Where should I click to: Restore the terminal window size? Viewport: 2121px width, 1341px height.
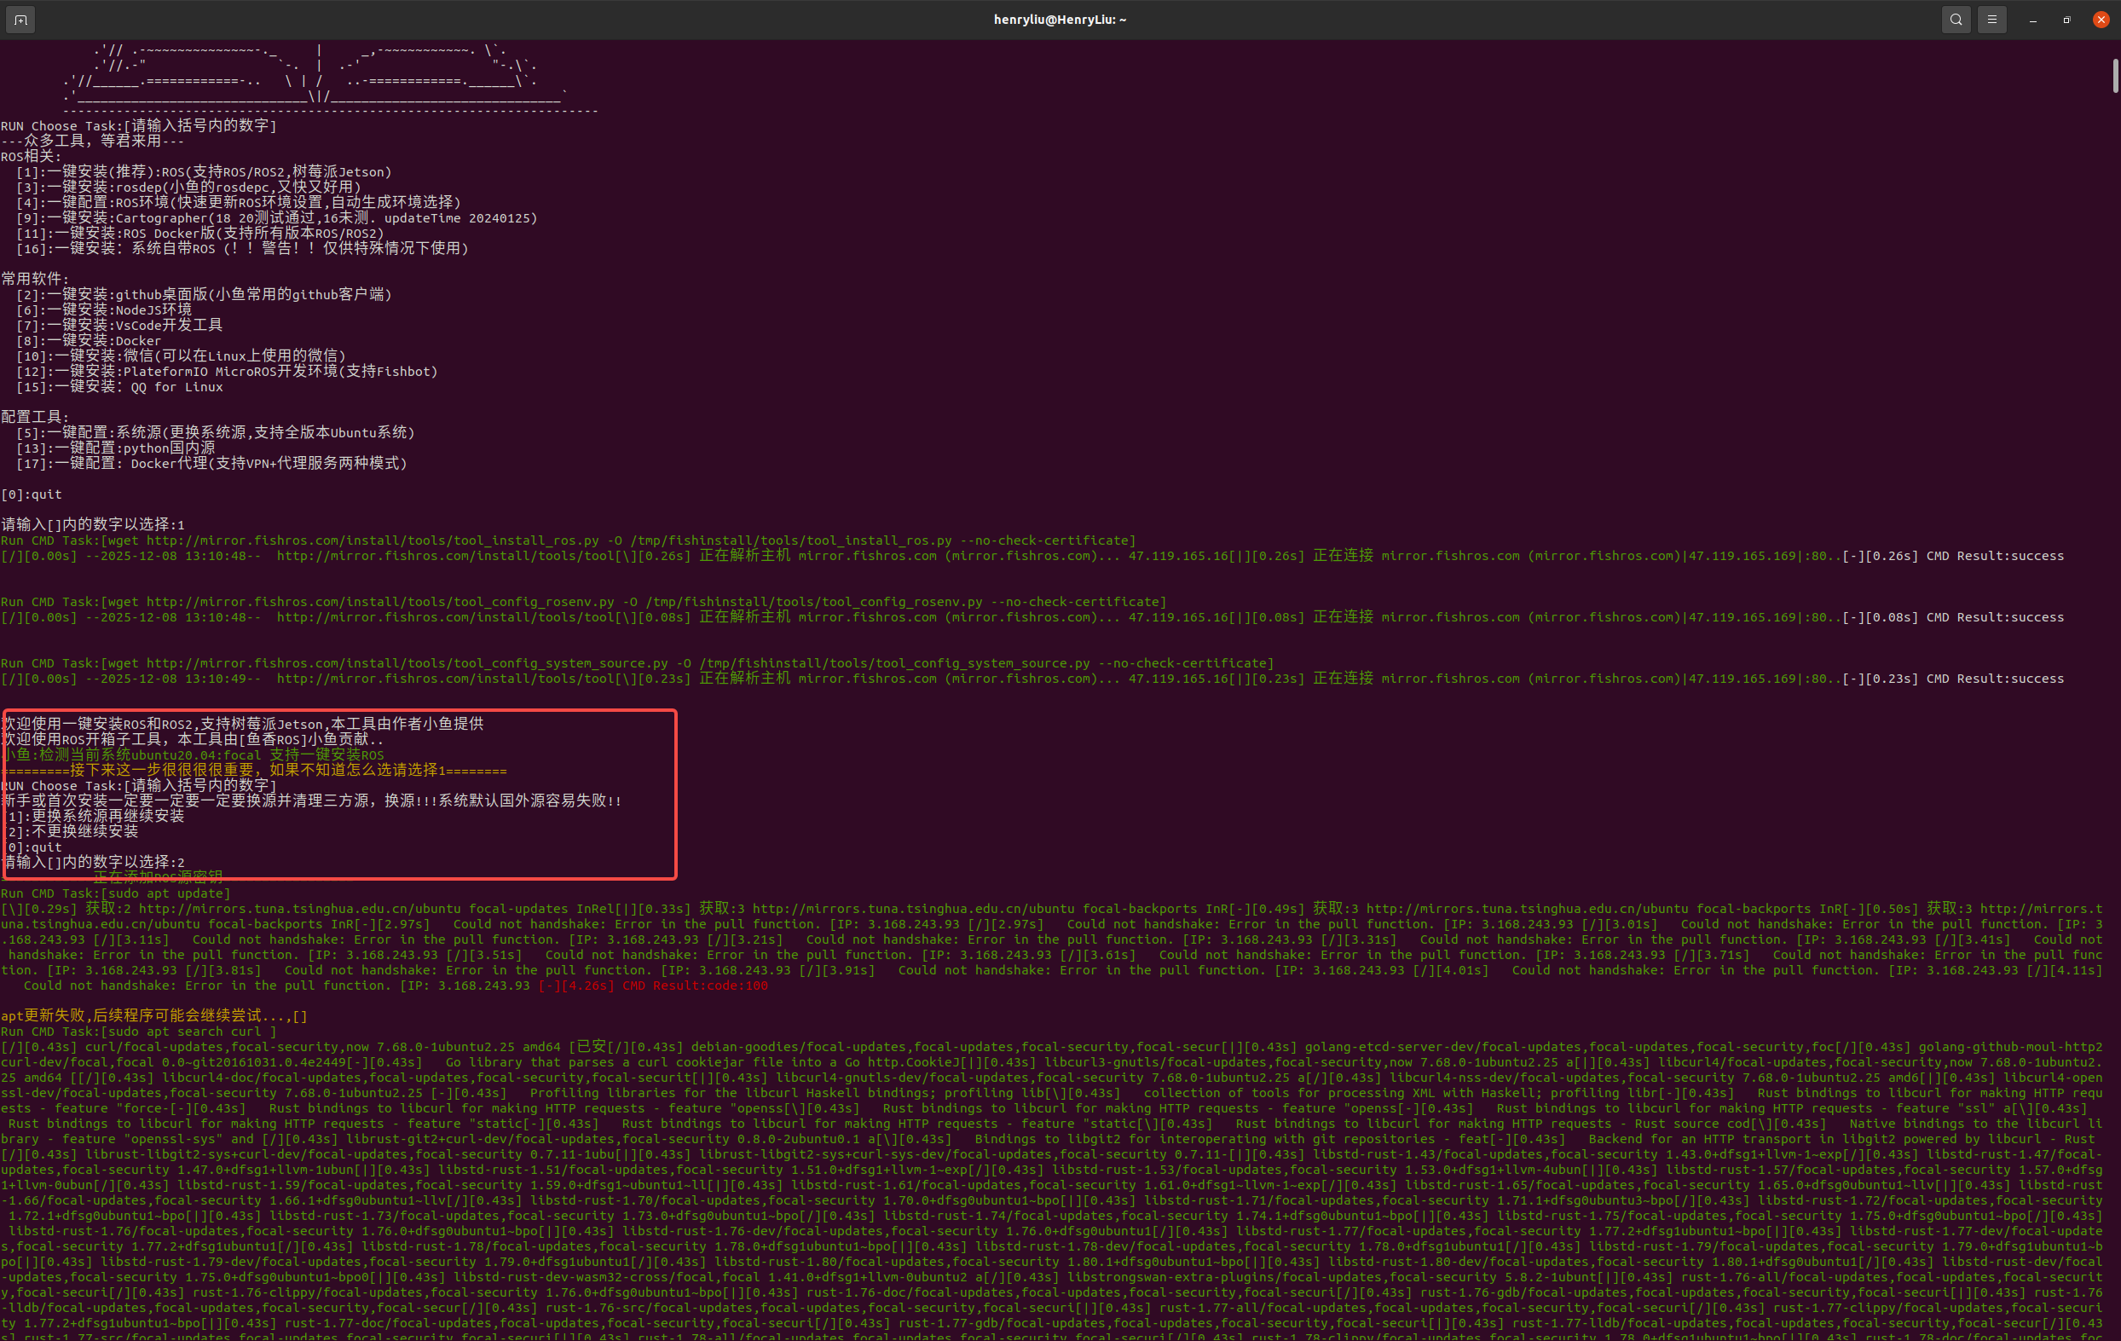(2066, 20)
